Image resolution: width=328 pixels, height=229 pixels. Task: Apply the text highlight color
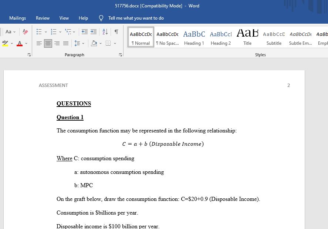click(x=5, y=43)
